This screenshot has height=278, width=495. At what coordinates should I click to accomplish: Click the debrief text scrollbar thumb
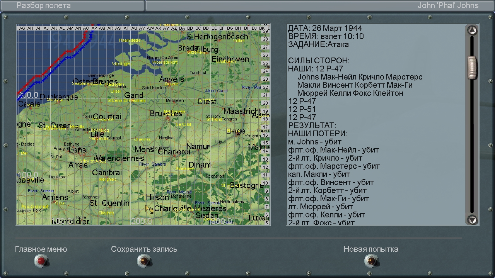(472, 67)
